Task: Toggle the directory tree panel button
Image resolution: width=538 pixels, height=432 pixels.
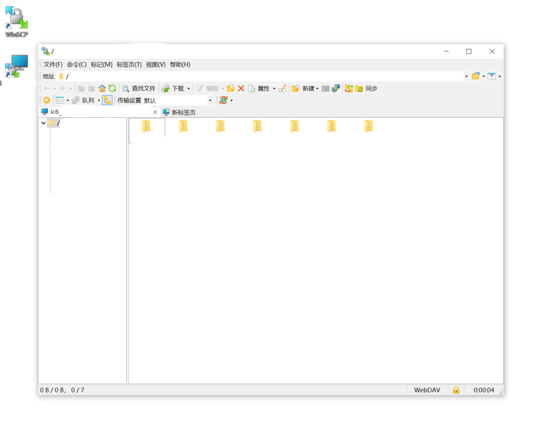Action: (107, 100)
